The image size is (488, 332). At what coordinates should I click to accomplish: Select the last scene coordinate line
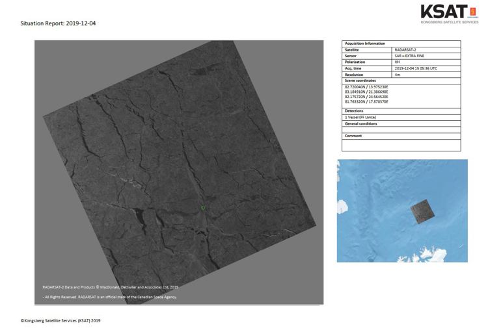(x=366, y=102)
